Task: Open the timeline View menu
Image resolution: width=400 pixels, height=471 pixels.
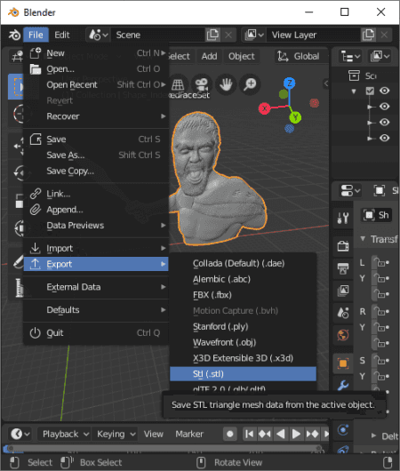Action: [153, 434]
